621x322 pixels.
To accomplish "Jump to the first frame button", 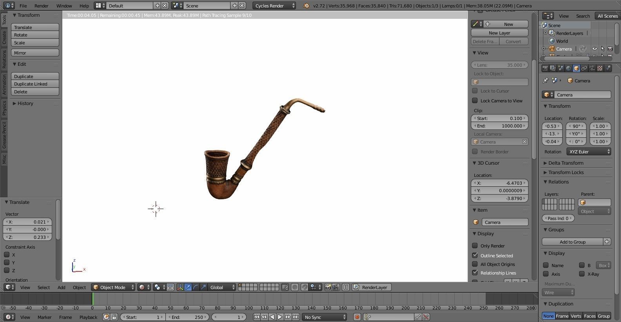I will pyautogui.click(x=256, y=317).
